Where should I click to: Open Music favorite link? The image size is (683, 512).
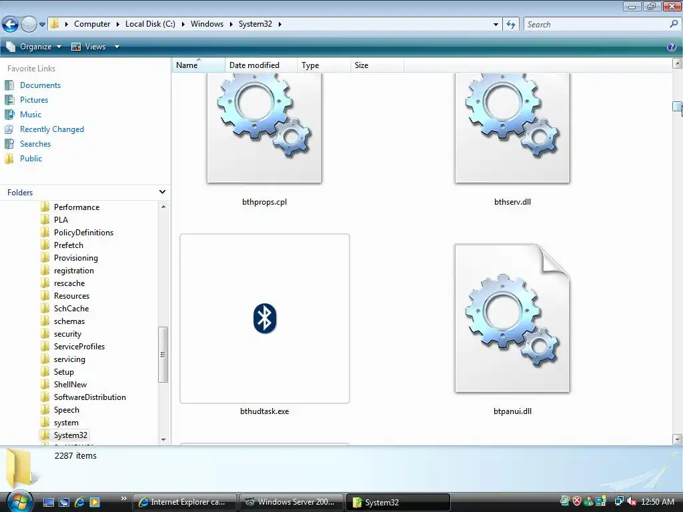(31, 115)
